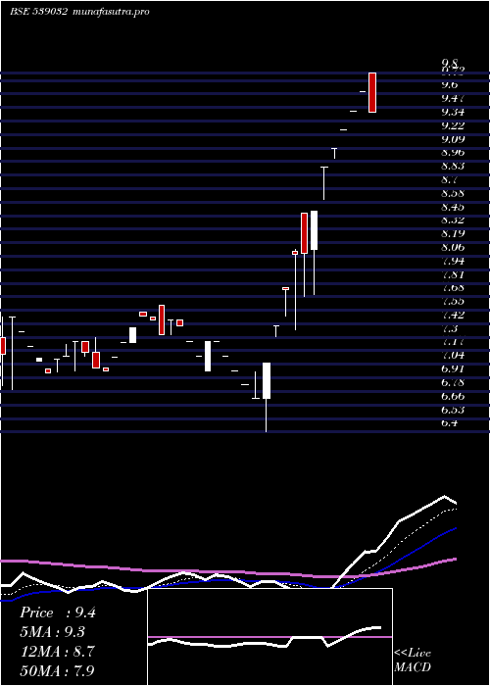Viewport: 490px width, 686px height.
Task: Click the 6.53 price axis label
Action: pyautogui.click(x=453, y=410)
